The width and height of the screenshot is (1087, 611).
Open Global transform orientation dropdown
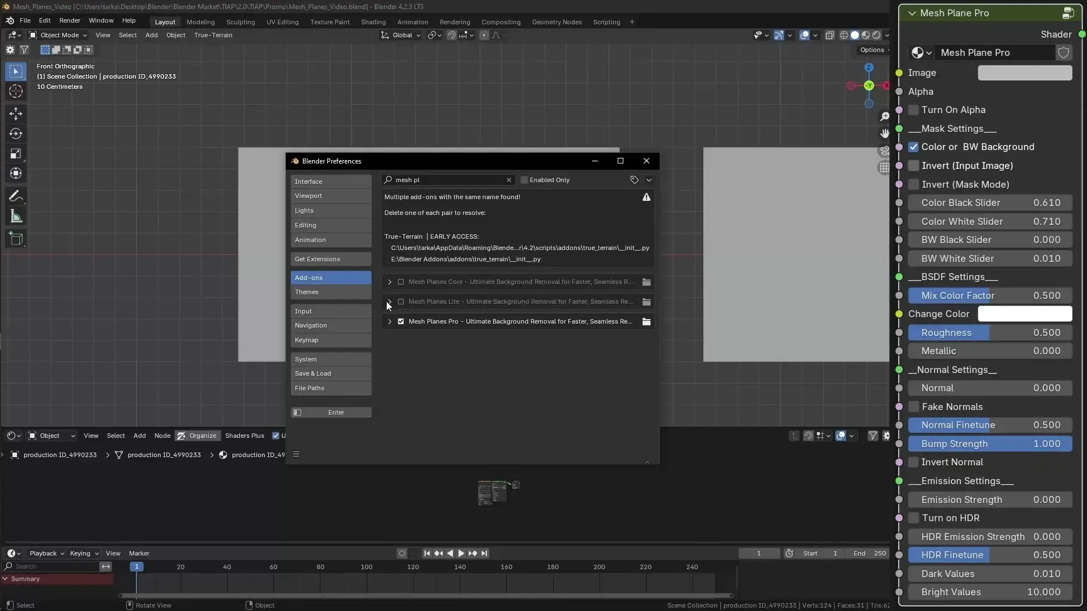pos(401,35)
